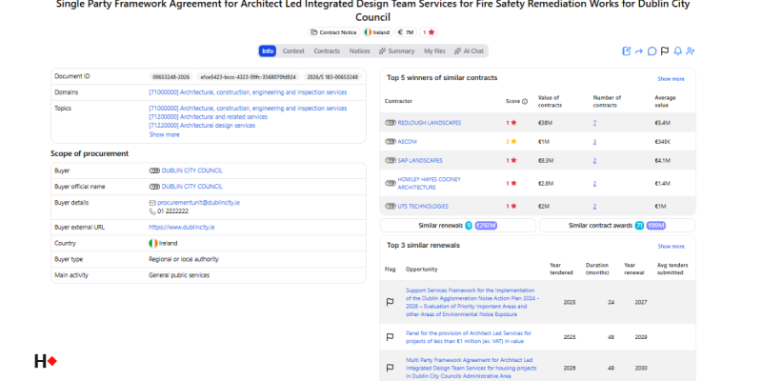Open Panel for Architect Led Services opportunity
Image resolution: width=762 pixels, height=381 pixels.
tap(469, 337)
